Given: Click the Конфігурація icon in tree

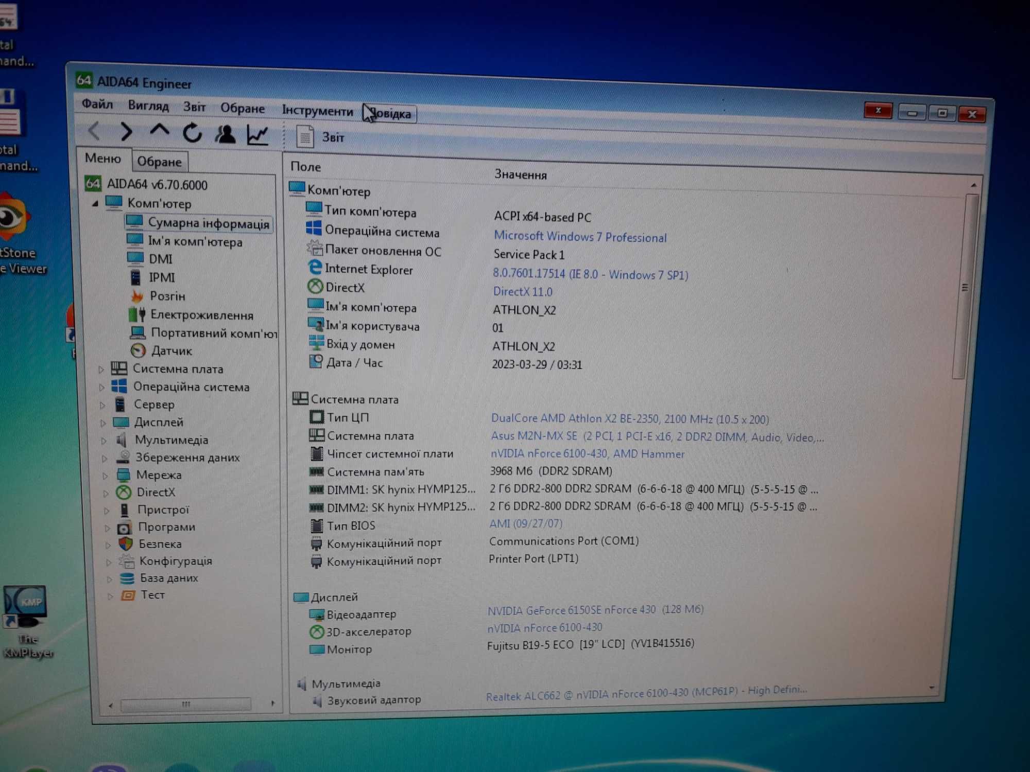Looking at the screenshot, I should (x=127, y=561).
